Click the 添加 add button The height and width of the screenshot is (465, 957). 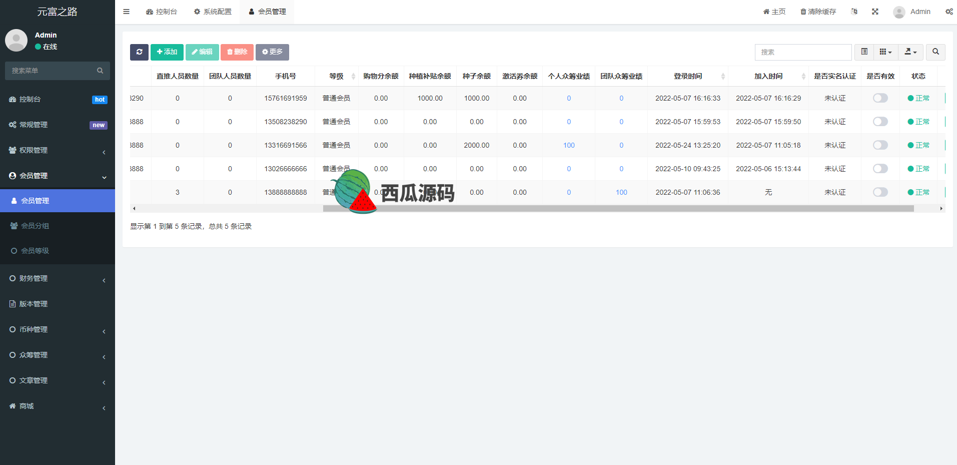(x=167, y=52)
